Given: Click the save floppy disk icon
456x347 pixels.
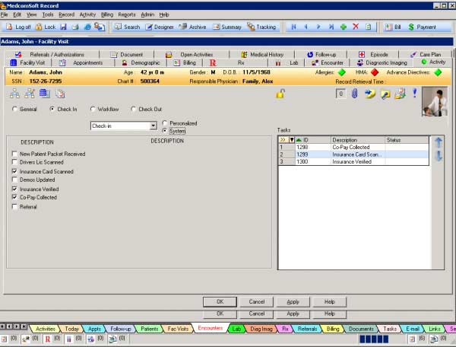Looking at the screenshot, I should 63,27.
